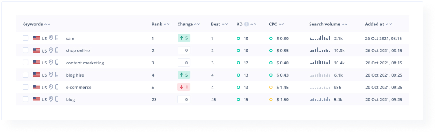
Task: Click the location pin in blog hire row
Action: point(51,74)
